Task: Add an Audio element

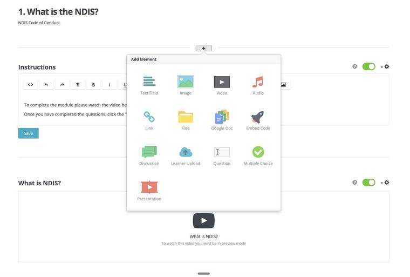Action: [258, 85]
